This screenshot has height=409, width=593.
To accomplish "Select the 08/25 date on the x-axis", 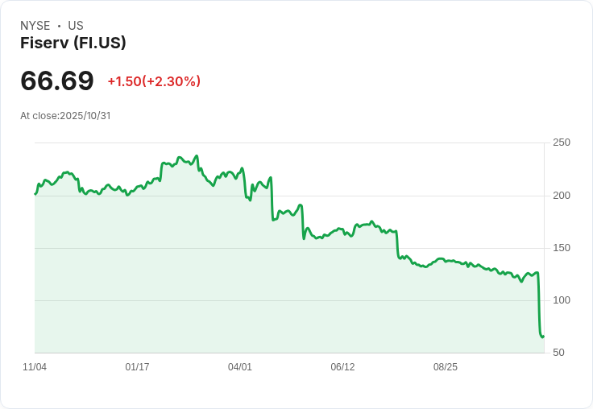I will pos(446,367).
